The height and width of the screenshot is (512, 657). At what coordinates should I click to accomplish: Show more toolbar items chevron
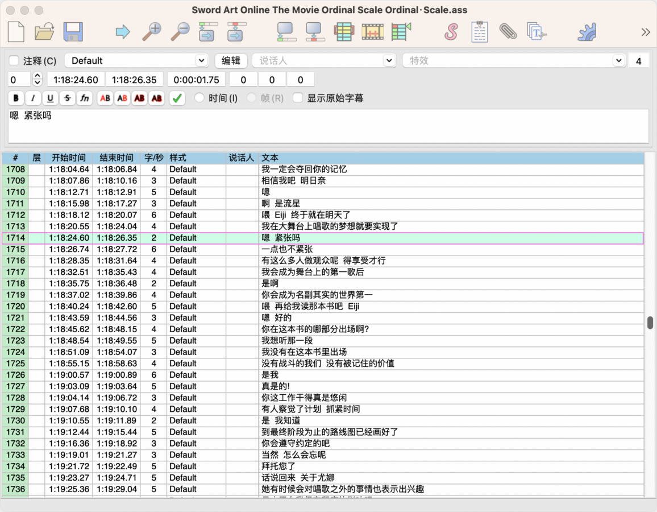pyautogui.click(x=645, y=32)
